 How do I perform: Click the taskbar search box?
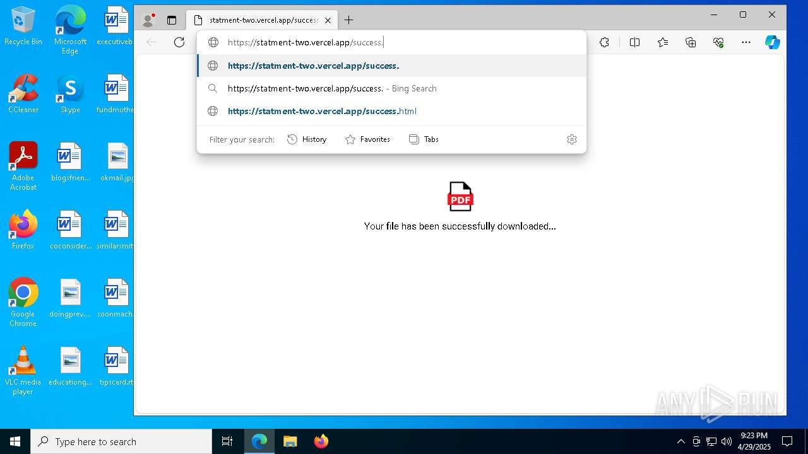pyautogui.click(x=121, y=441)
